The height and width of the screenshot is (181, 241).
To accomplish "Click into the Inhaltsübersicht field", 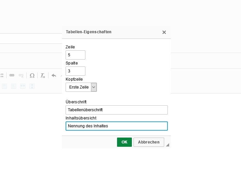I will pos(117,126).
